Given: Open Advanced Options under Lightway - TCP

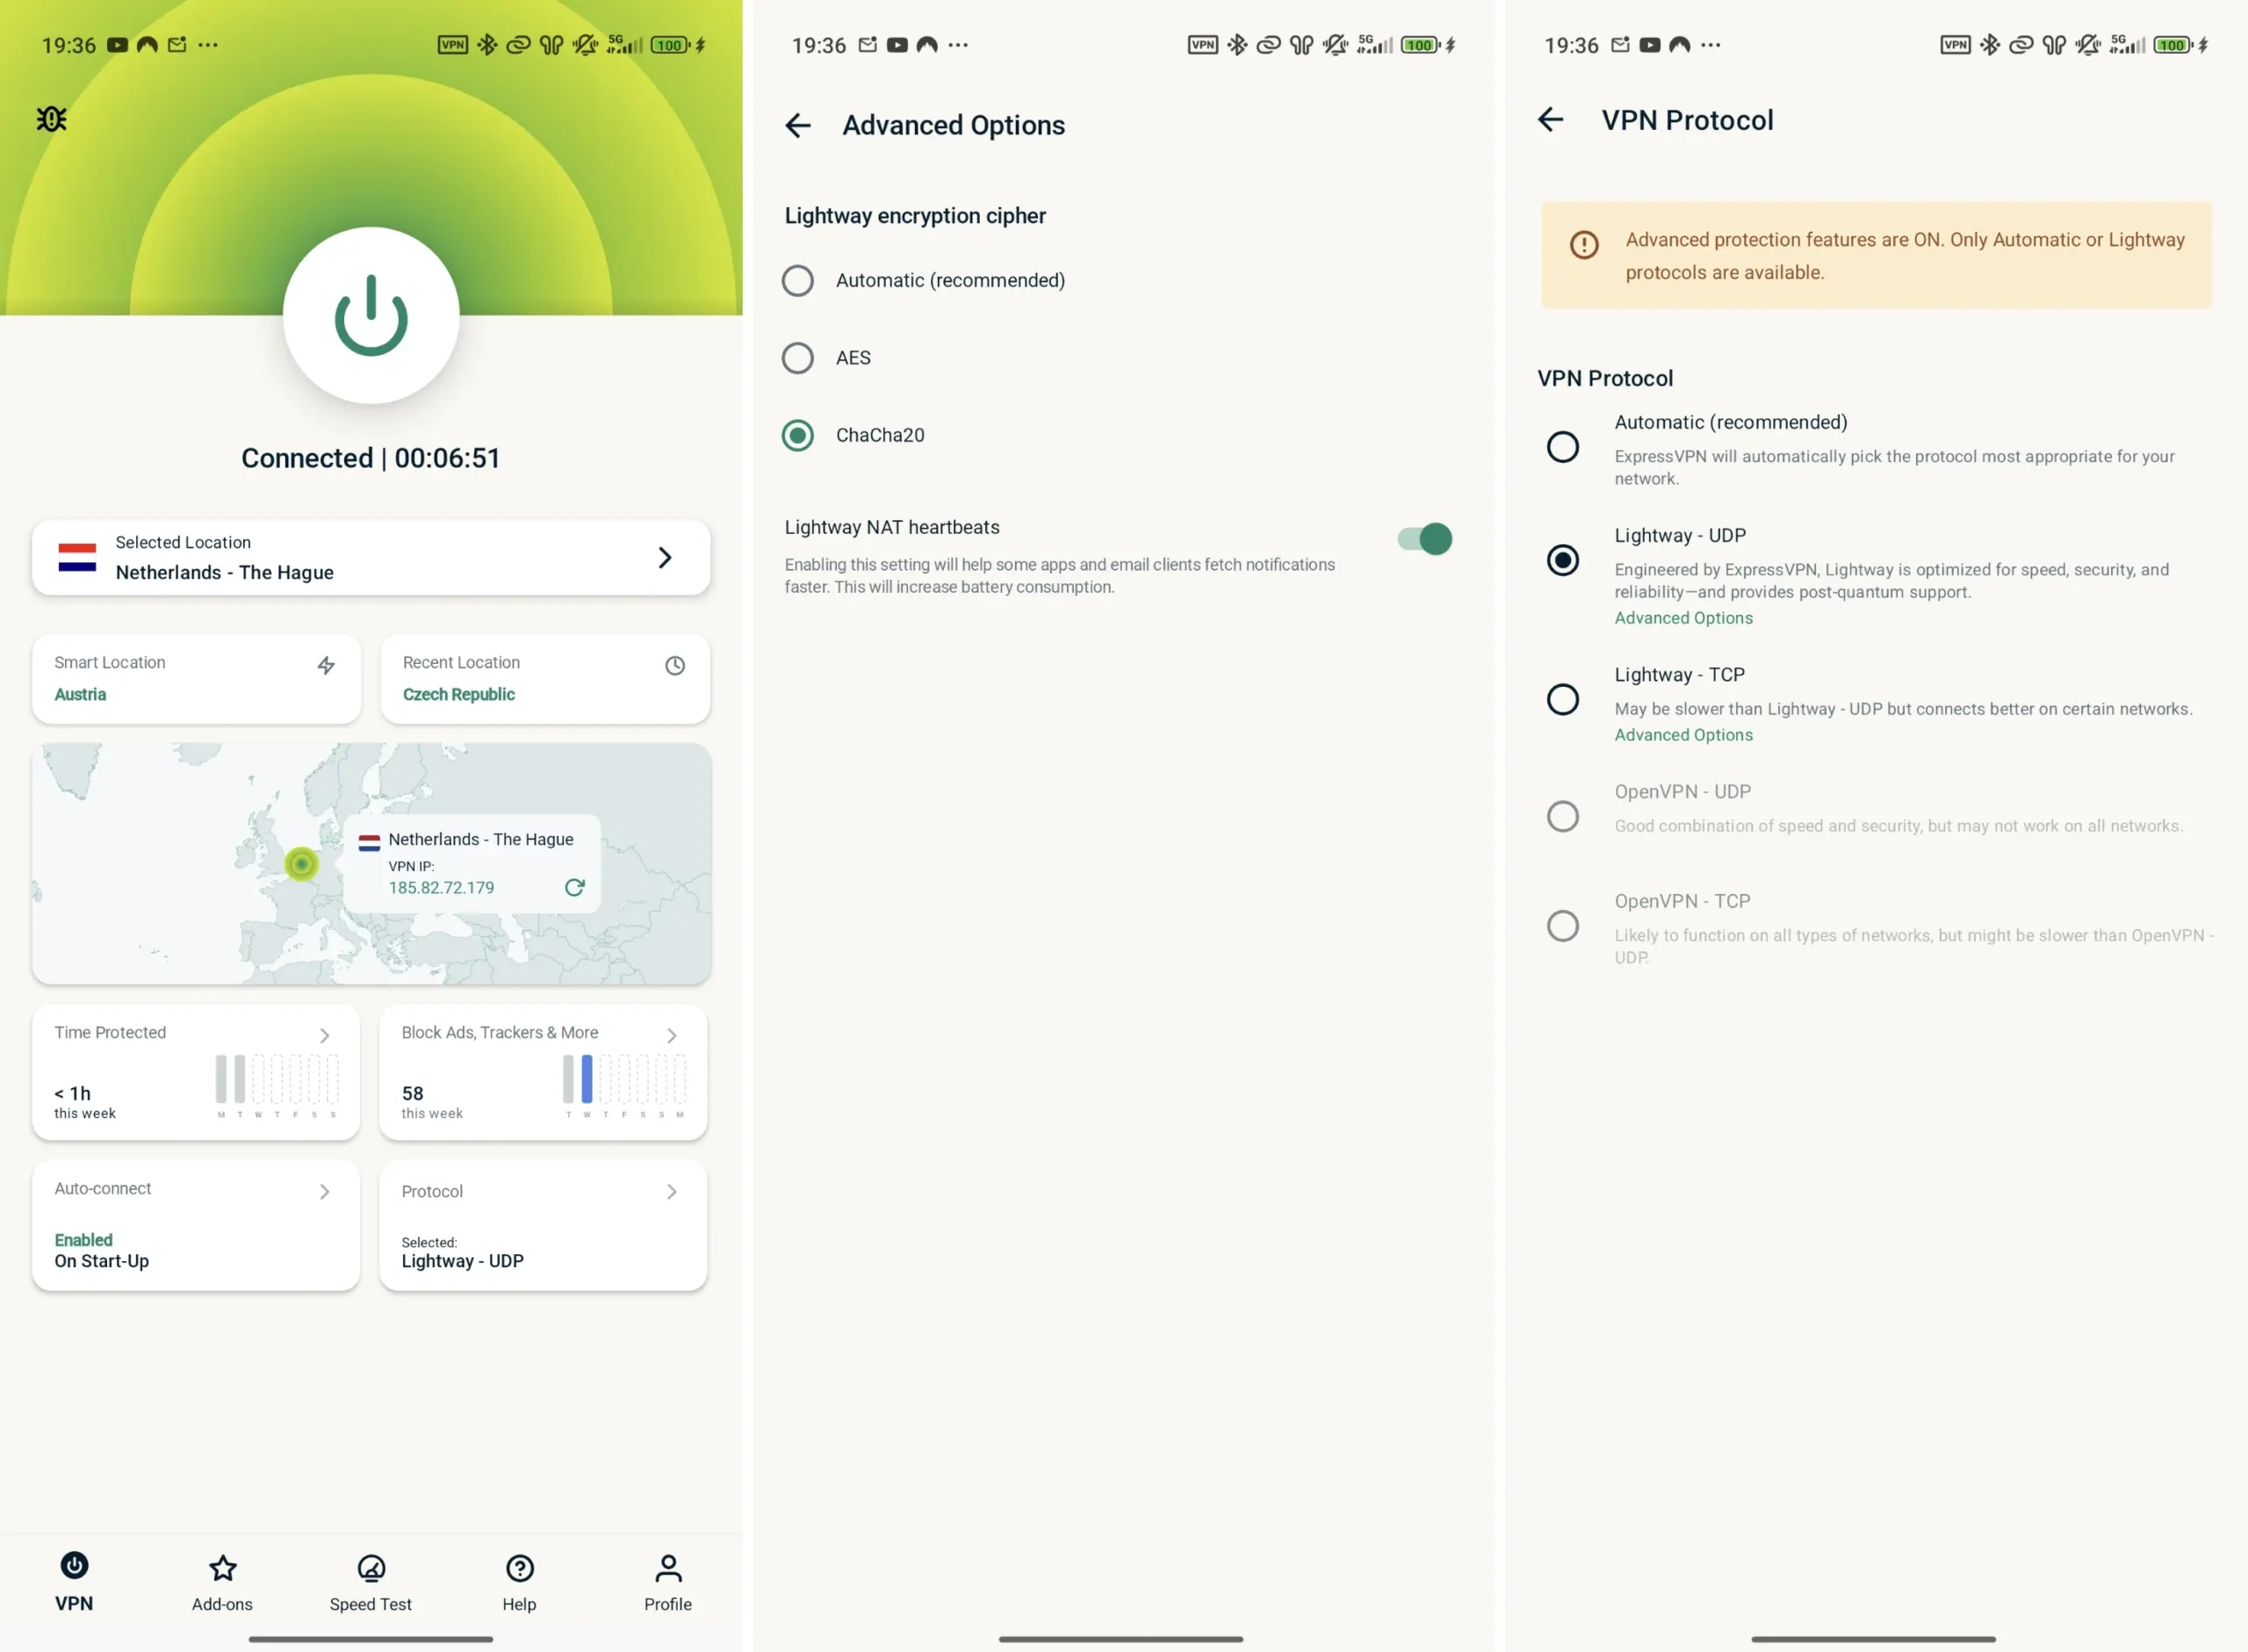Looking at the screenshot, I should (1683, 735).
